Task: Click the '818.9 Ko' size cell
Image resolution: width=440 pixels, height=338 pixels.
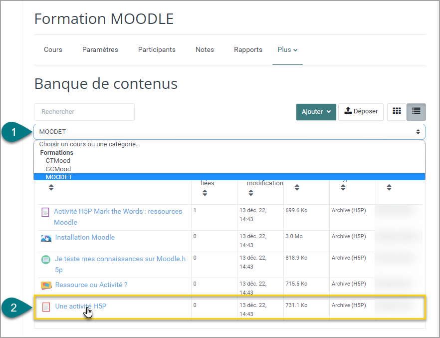Action: pyautogui.click(x=296, y=258)
